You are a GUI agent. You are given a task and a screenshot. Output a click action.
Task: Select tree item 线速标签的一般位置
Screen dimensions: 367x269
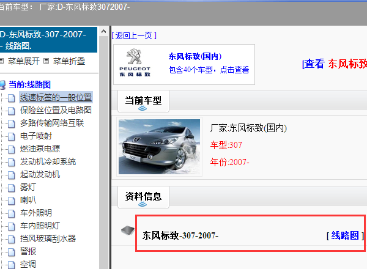pos(56,97)
